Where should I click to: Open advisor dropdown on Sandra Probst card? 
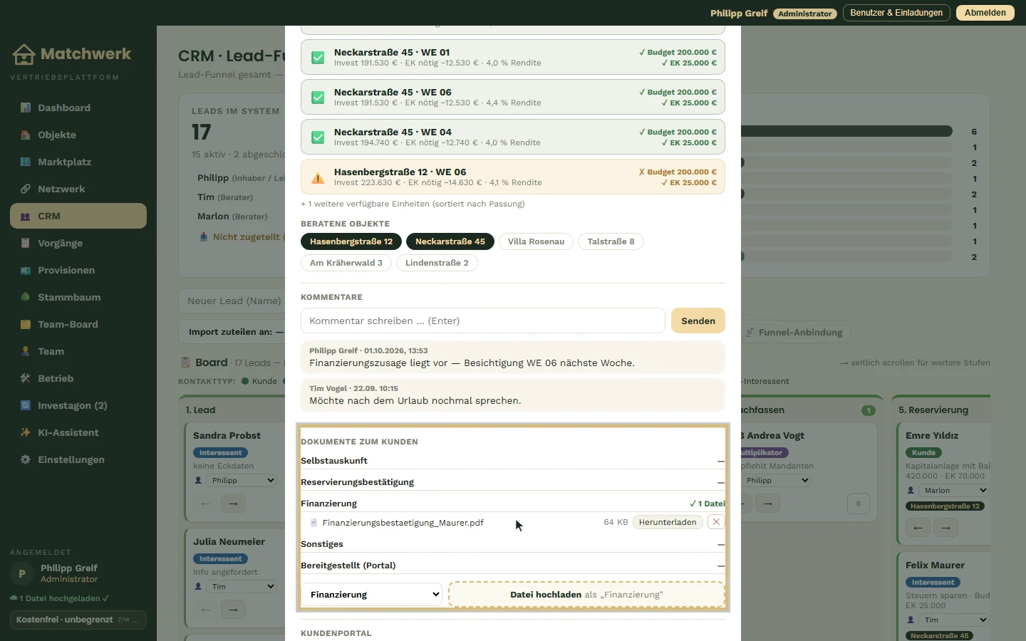coord(243,481)
